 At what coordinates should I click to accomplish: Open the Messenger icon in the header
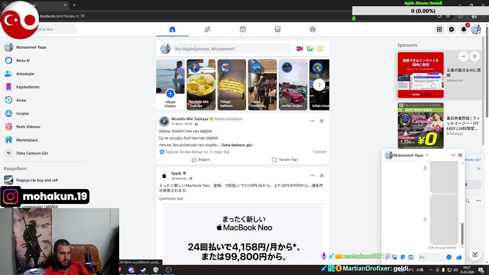click(452, 29)
